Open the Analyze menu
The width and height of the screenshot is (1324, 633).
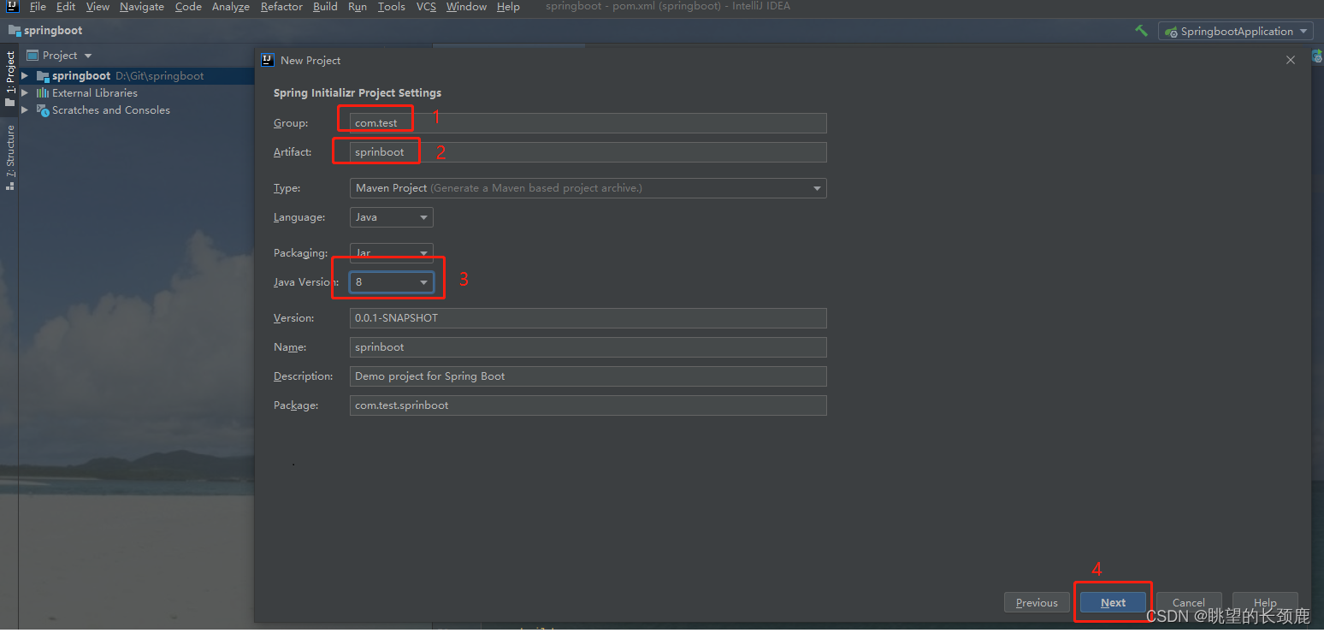point(231,7)
